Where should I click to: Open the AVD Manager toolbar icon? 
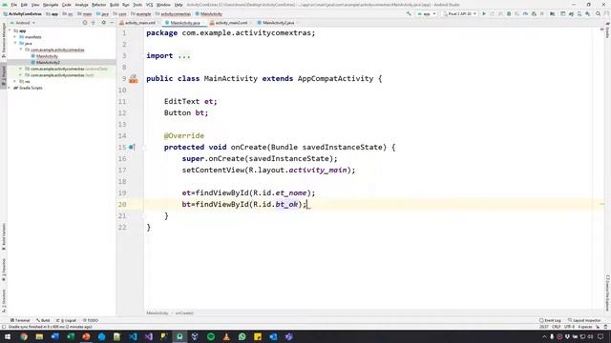pyautogui.click(x=579, y=13)
